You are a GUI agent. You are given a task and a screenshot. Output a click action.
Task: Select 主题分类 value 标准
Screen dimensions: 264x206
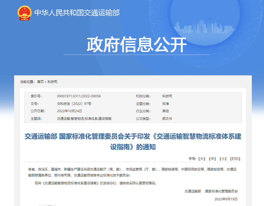[x=166, y=104]
